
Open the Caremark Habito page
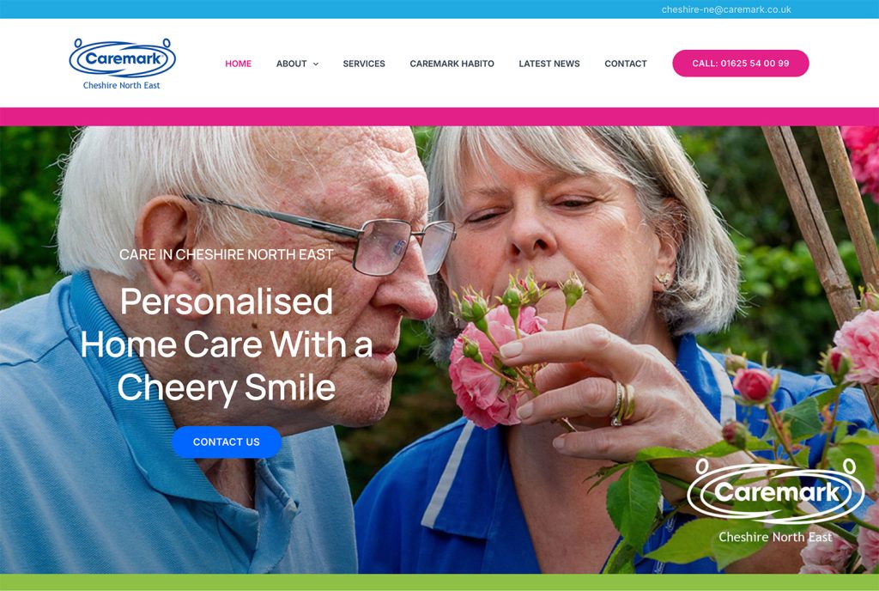pos(452,64)
